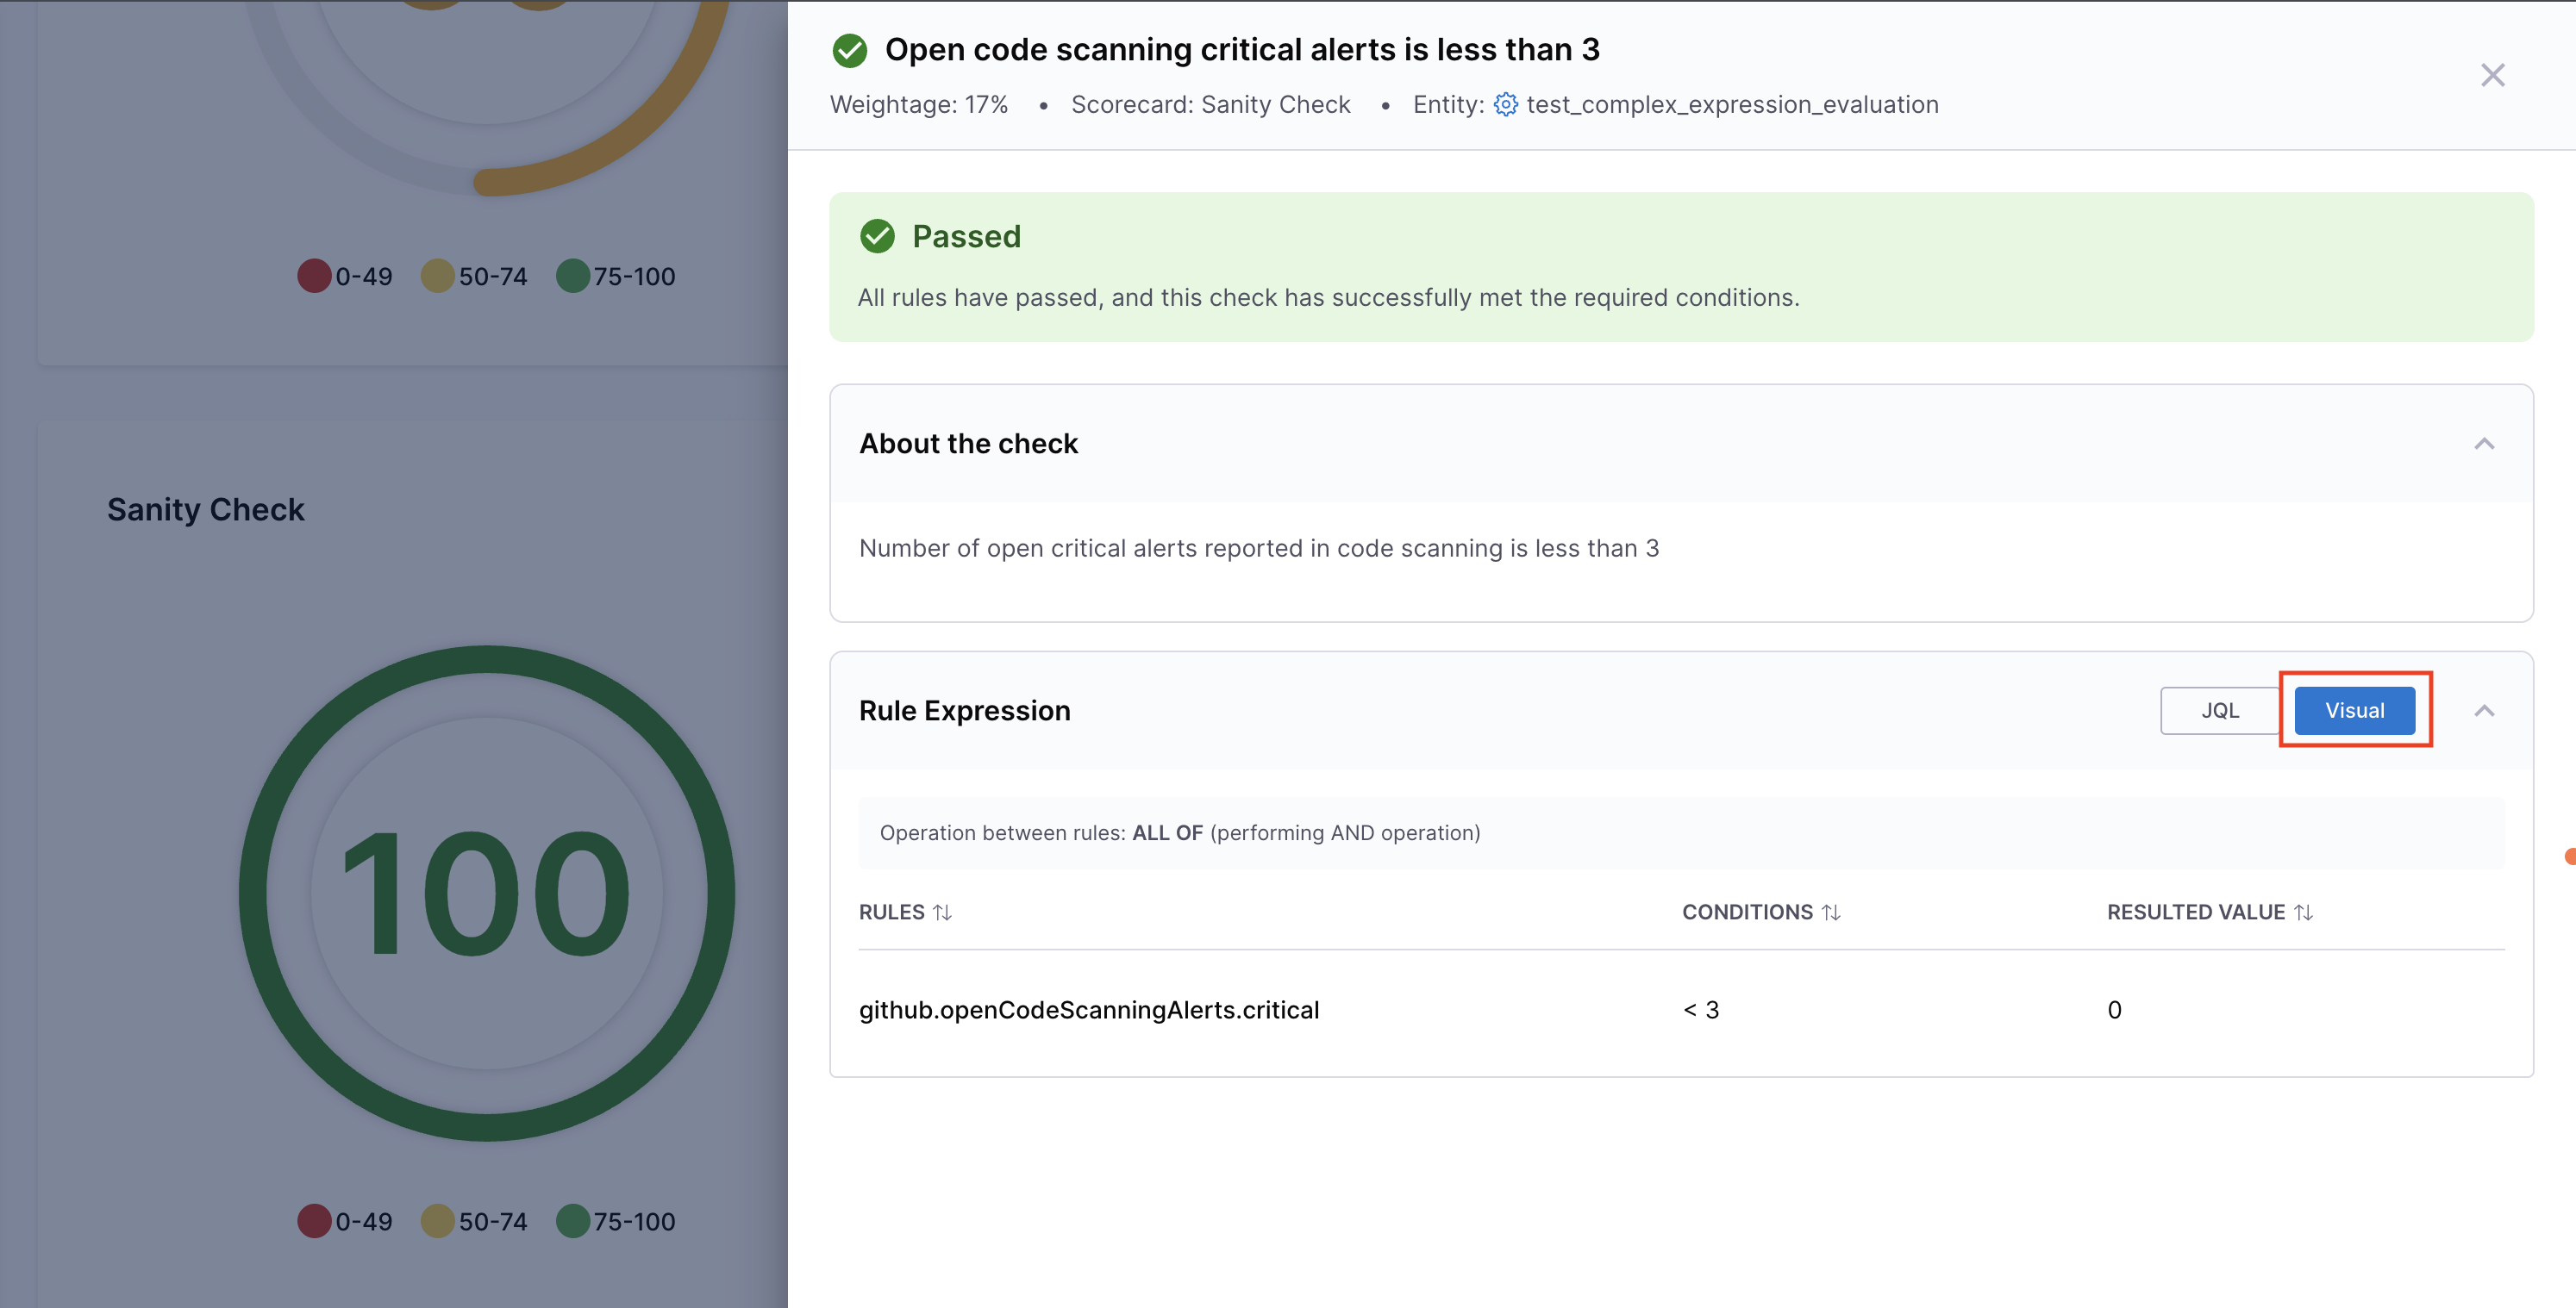Sort by RULES column arrows
2576x1308 pixels.
(x=942, y=912)
